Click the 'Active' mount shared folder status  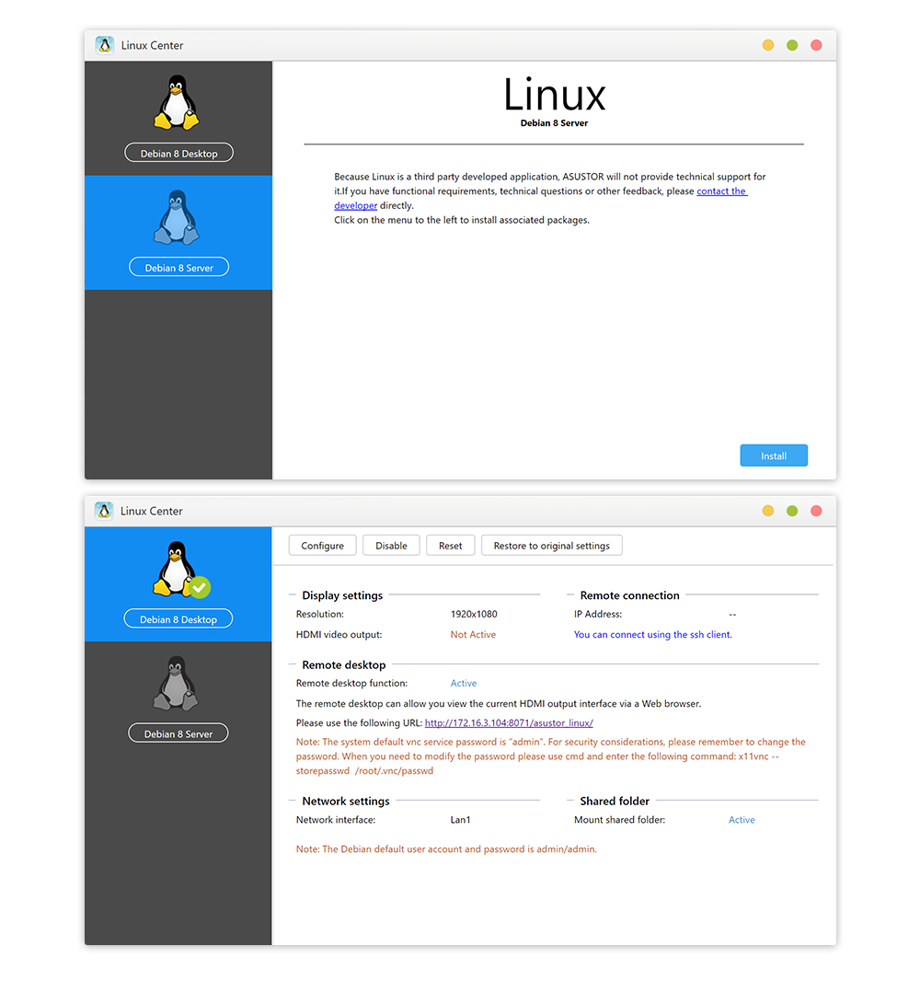tap(742, 820)
